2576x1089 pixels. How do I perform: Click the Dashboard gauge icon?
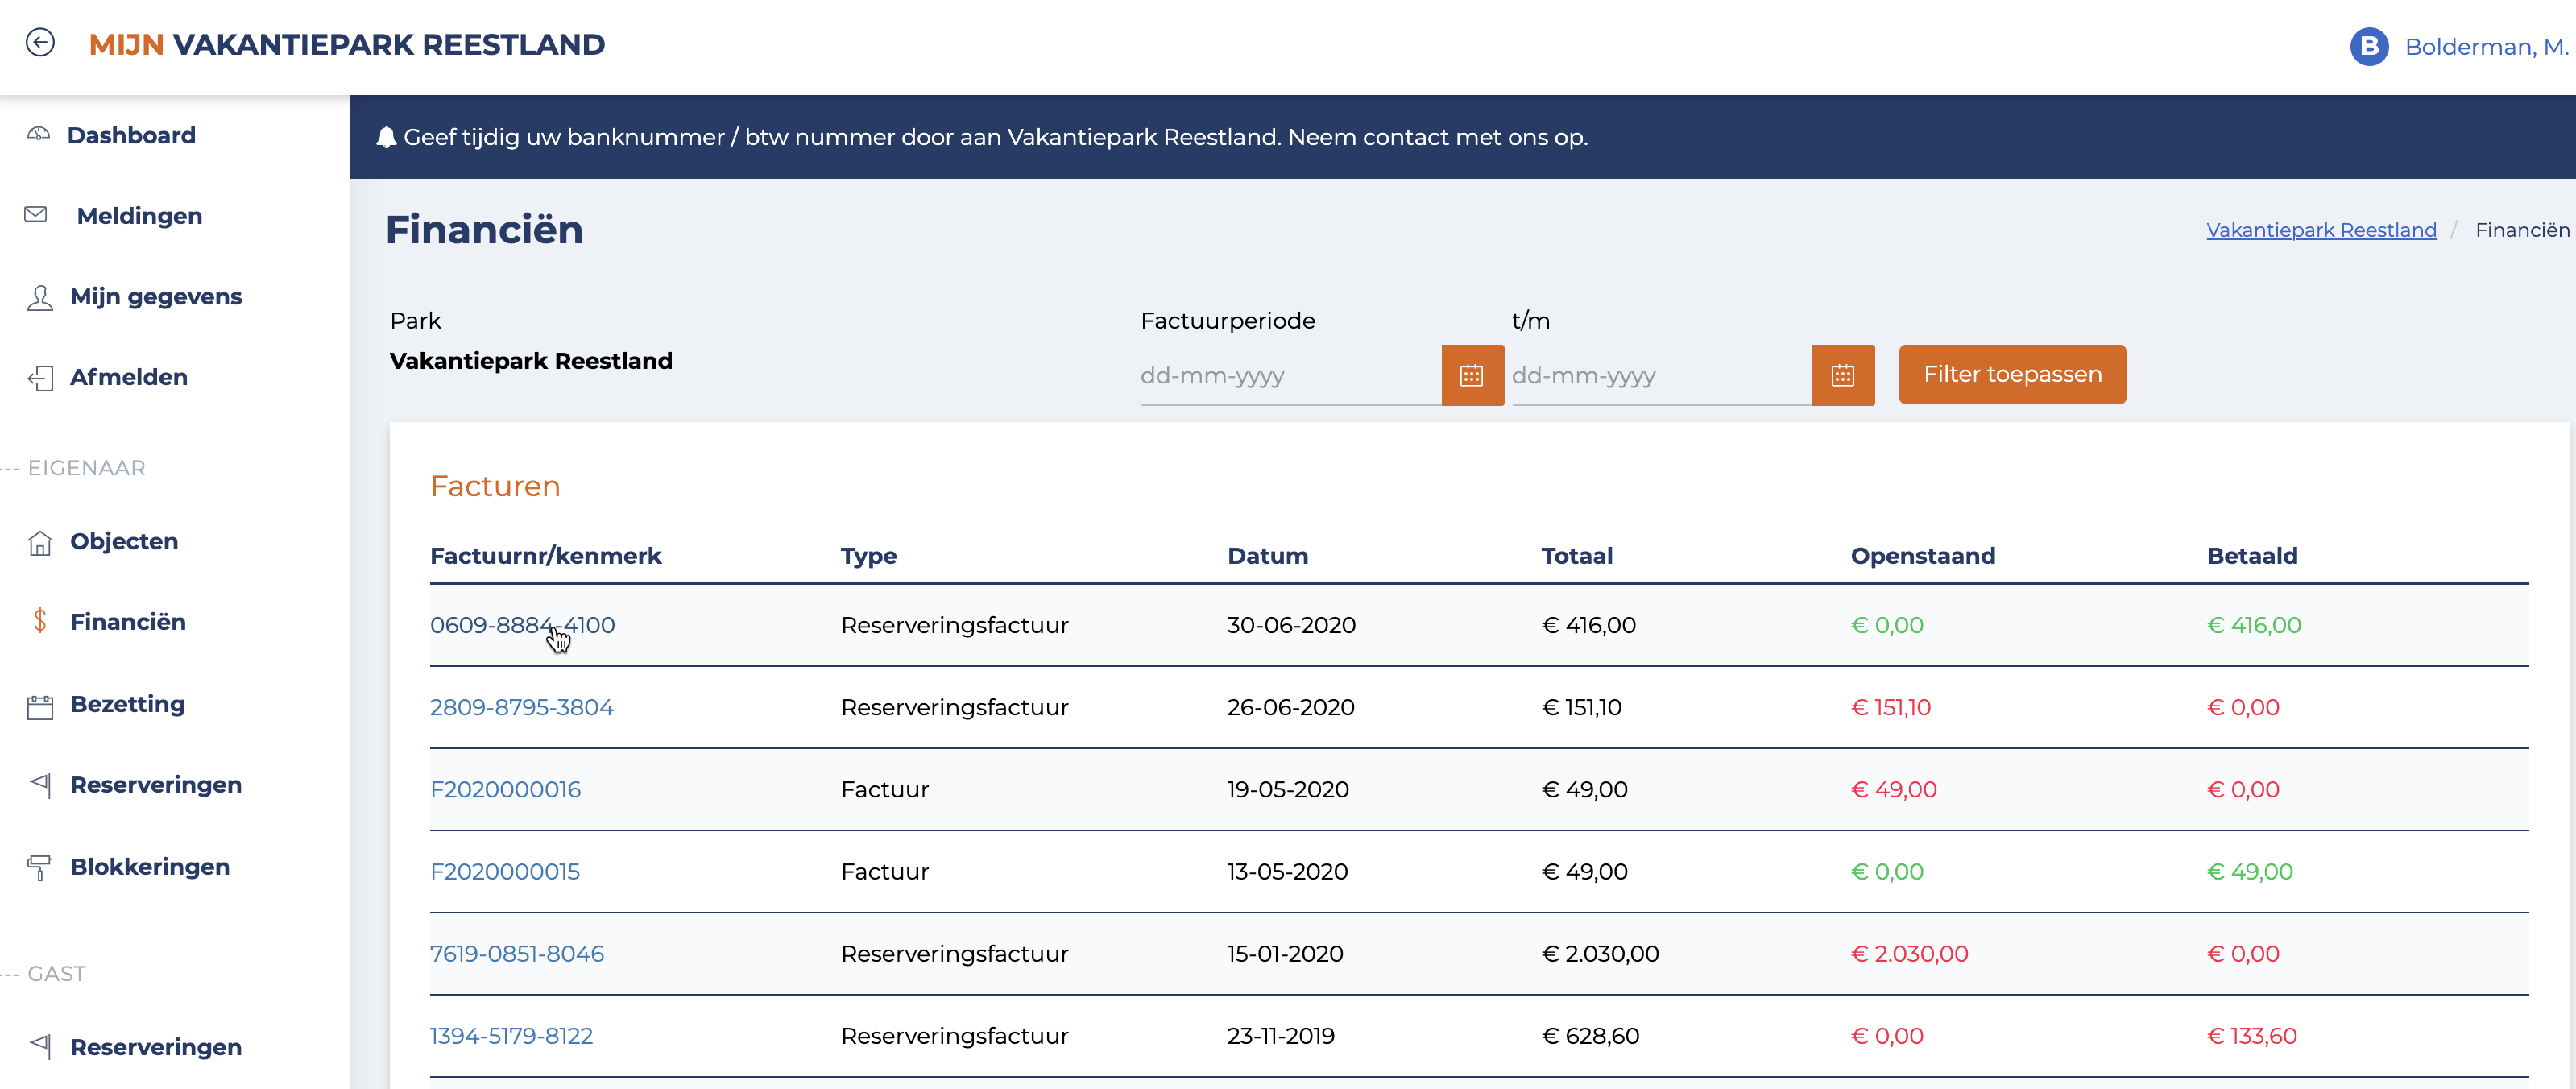(38, 134)
